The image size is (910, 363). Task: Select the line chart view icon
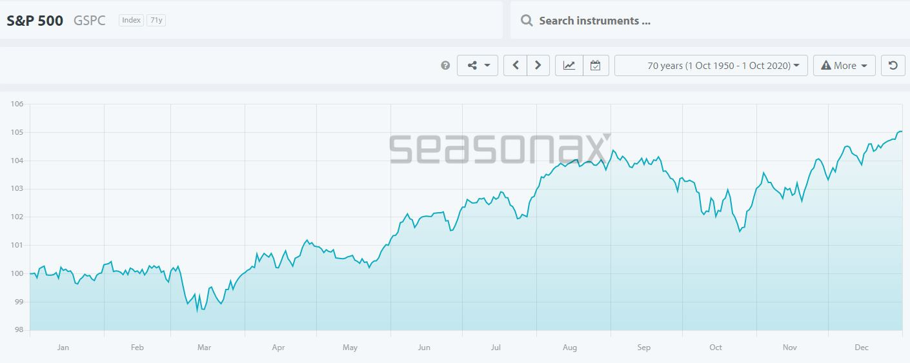click(569, 66)
